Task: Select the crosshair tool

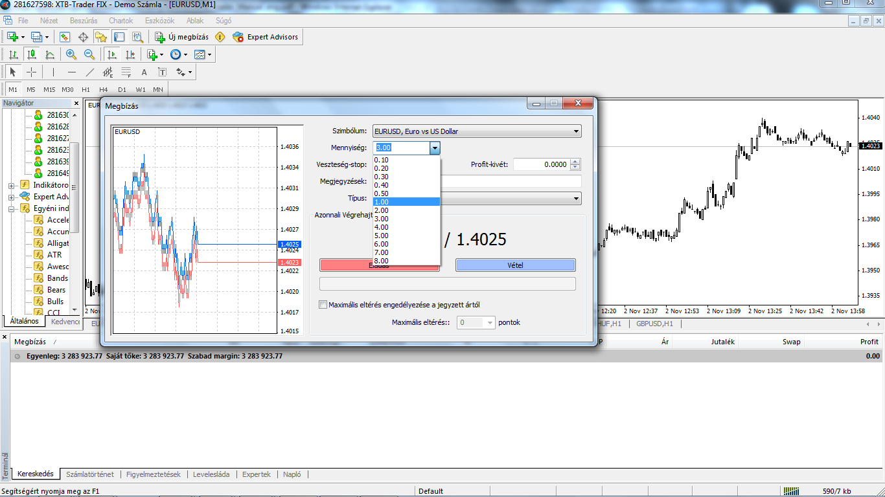Action: (31, 72)
